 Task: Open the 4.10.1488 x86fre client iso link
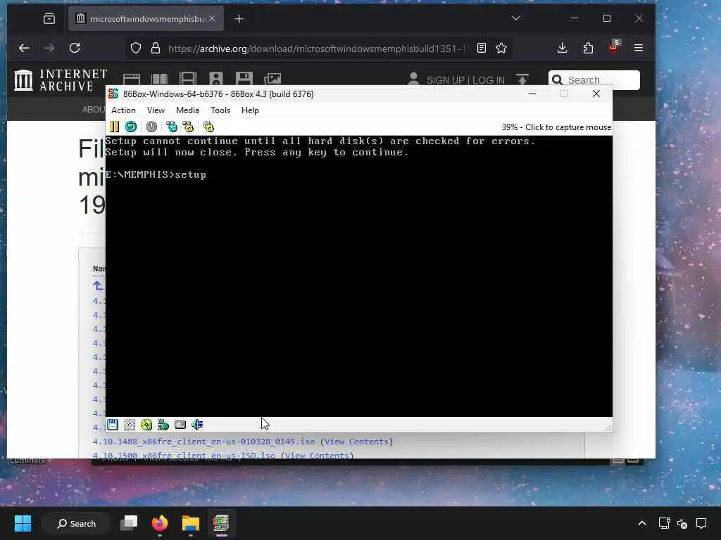pyautogui.click(x=203, y=442)
